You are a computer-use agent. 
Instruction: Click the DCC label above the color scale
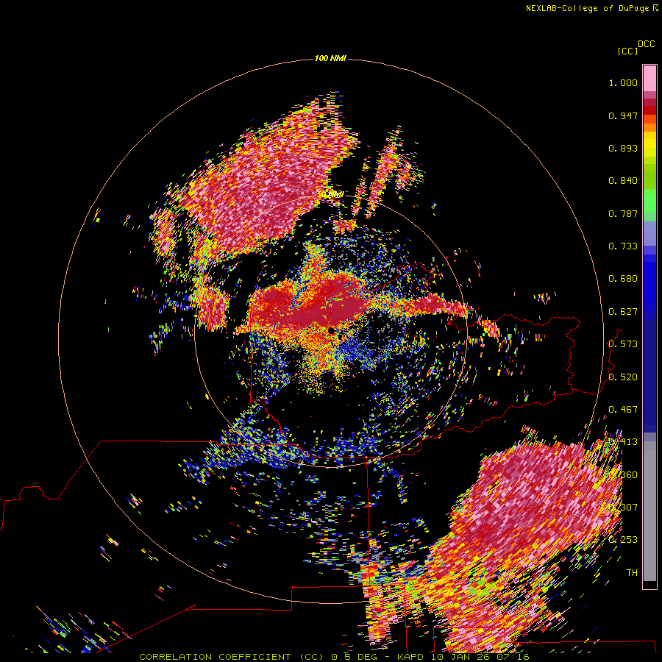646,44
